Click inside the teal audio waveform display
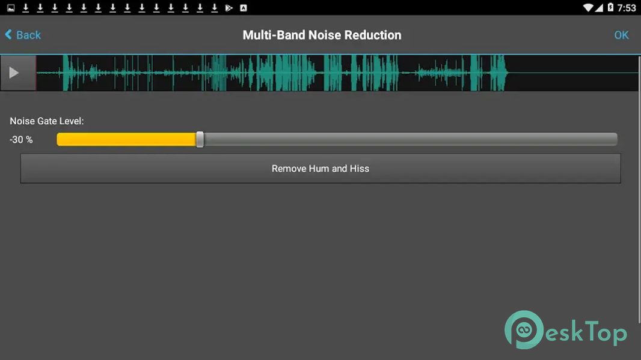Image resolution: width=641 pixels, height=360 pixels. (x=337, y=73)
